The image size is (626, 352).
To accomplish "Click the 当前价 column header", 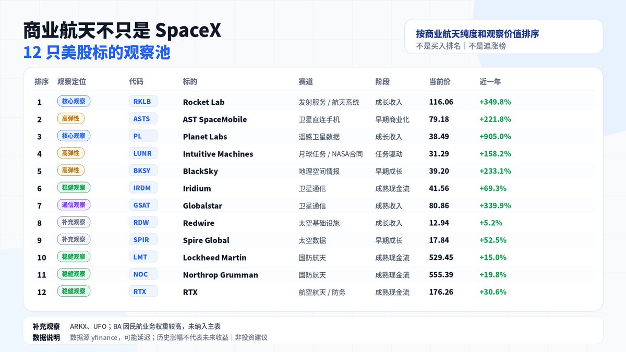I will 440,82.
